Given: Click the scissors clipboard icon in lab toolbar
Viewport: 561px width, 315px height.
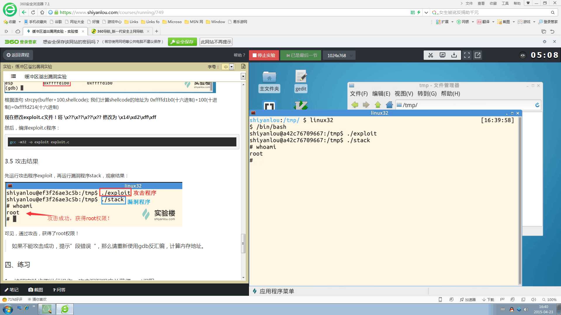Looking at the screenshot, I should (x=430, y=55).
